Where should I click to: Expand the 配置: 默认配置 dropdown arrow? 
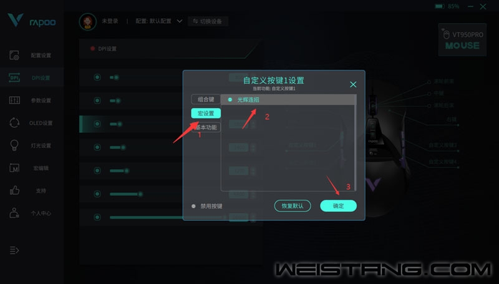pyautogui.click(x=180, y=21)
